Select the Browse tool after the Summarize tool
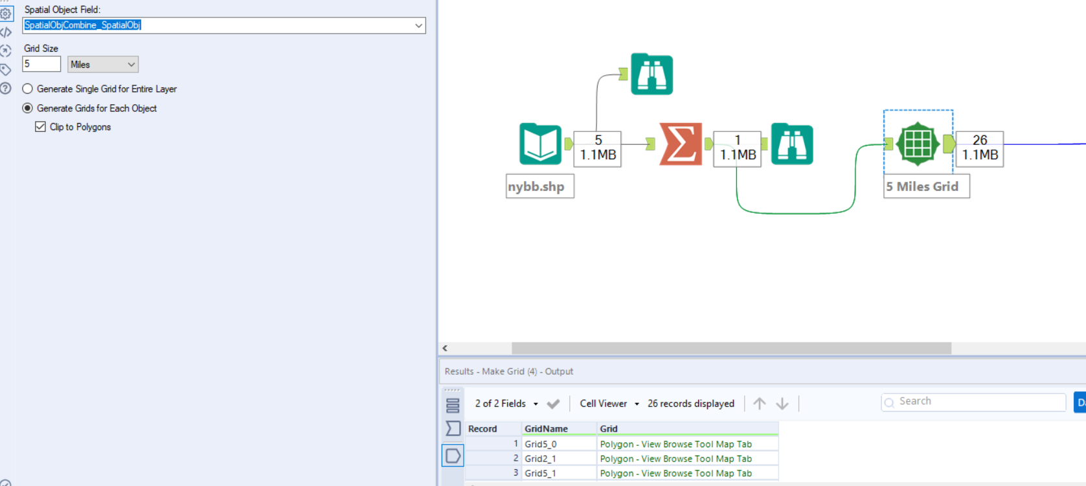Viewport: 1086px width, 486px height. pyautogui.click(x=792, y=144)
